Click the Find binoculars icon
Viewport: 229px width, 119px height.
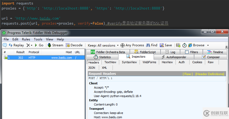(148, 45)
